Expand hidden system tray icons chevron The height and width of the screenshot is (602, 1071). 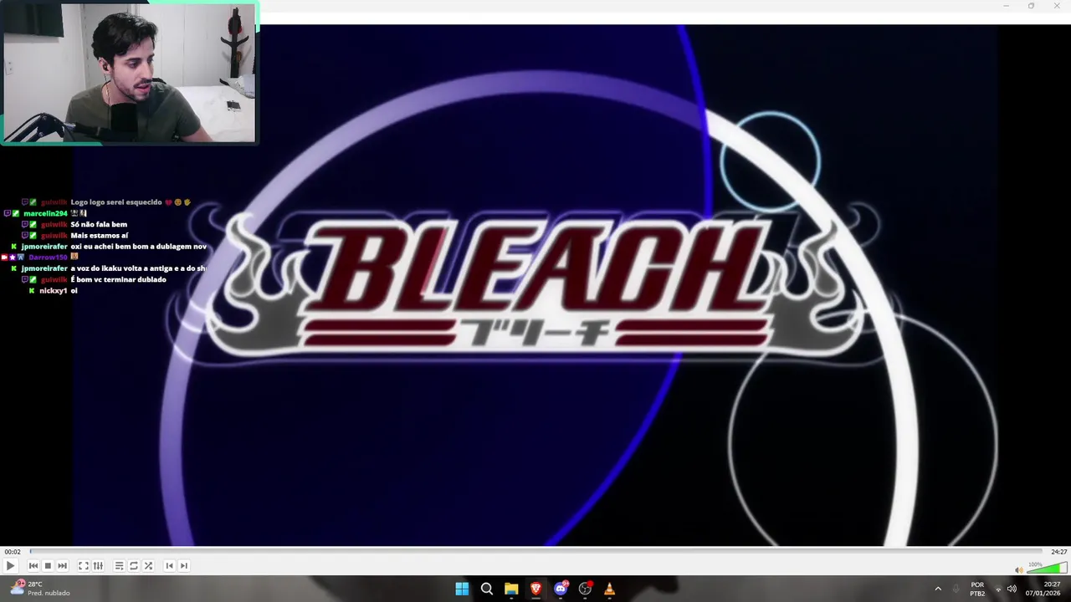point(938,589)
